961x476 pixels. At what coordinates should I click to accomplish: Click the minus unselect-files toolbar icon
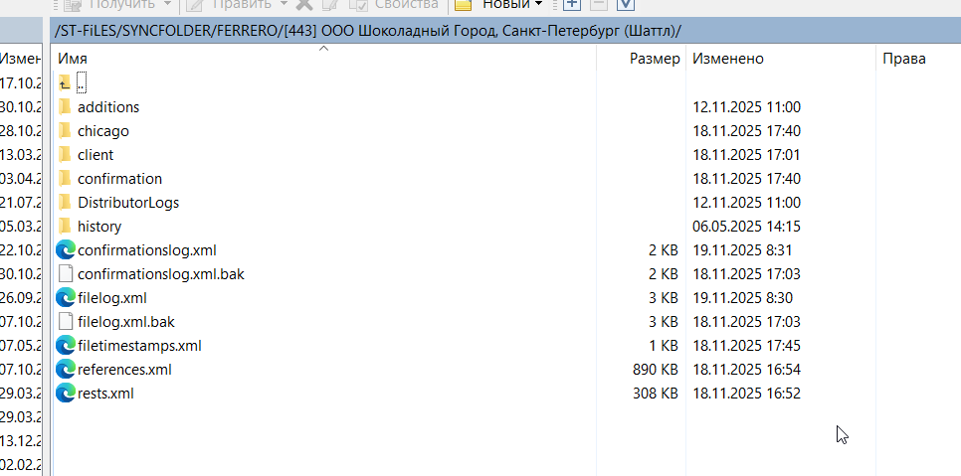[x=598, y=4]
